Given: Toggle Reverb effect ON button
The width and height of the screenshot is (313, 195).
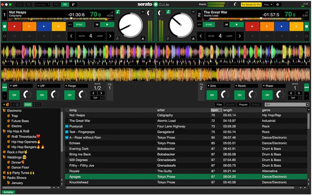Looking at the screenshot, I should pos(240,95).
